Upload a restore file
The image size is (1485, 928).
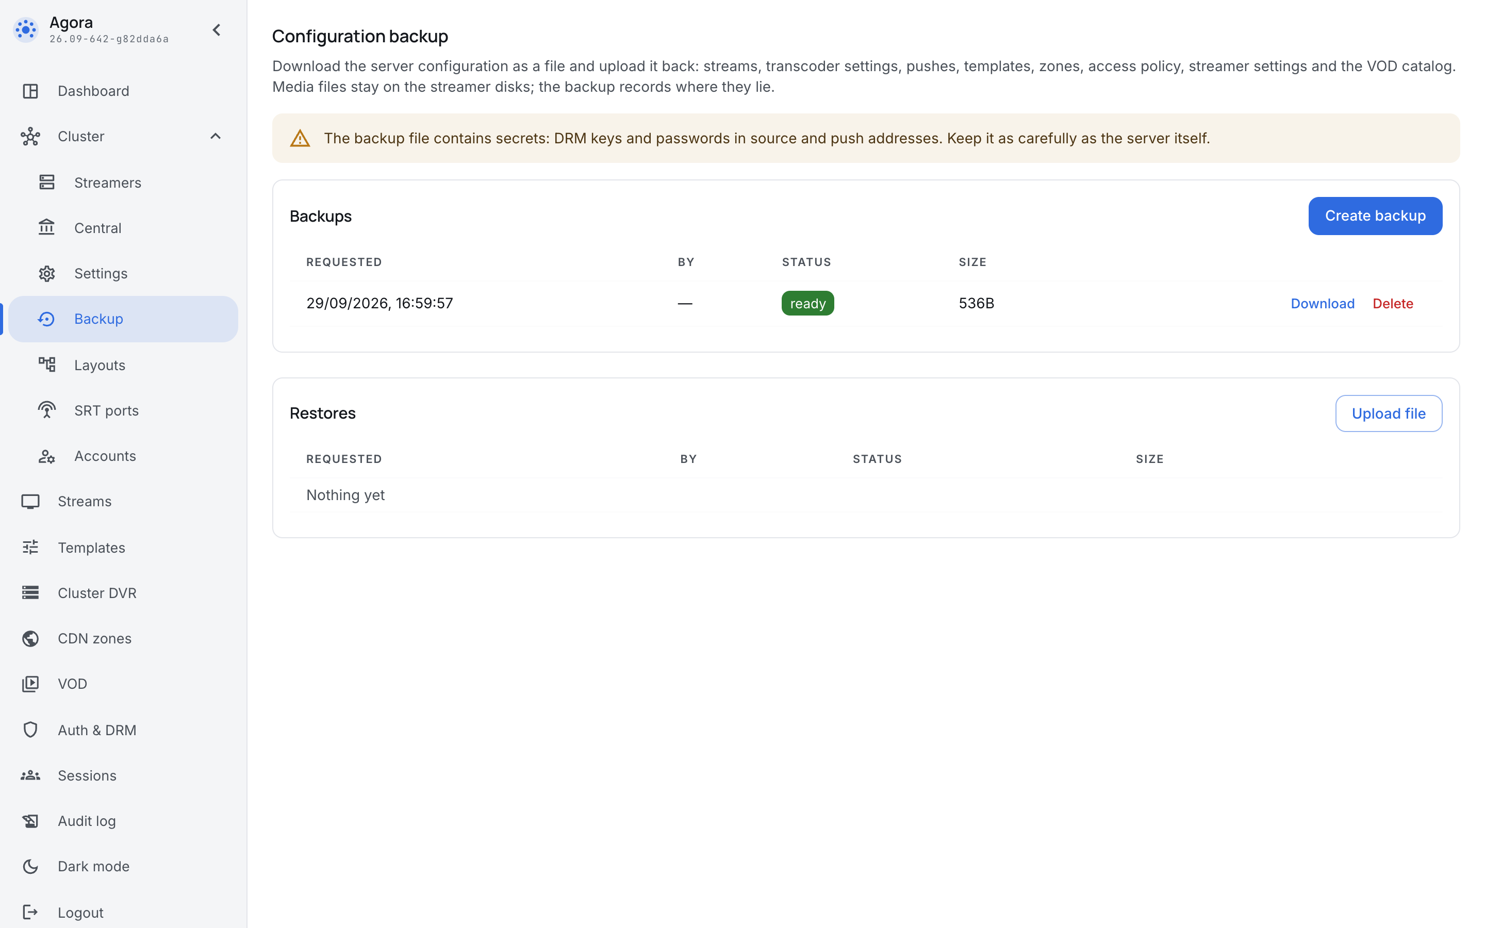1388,413
